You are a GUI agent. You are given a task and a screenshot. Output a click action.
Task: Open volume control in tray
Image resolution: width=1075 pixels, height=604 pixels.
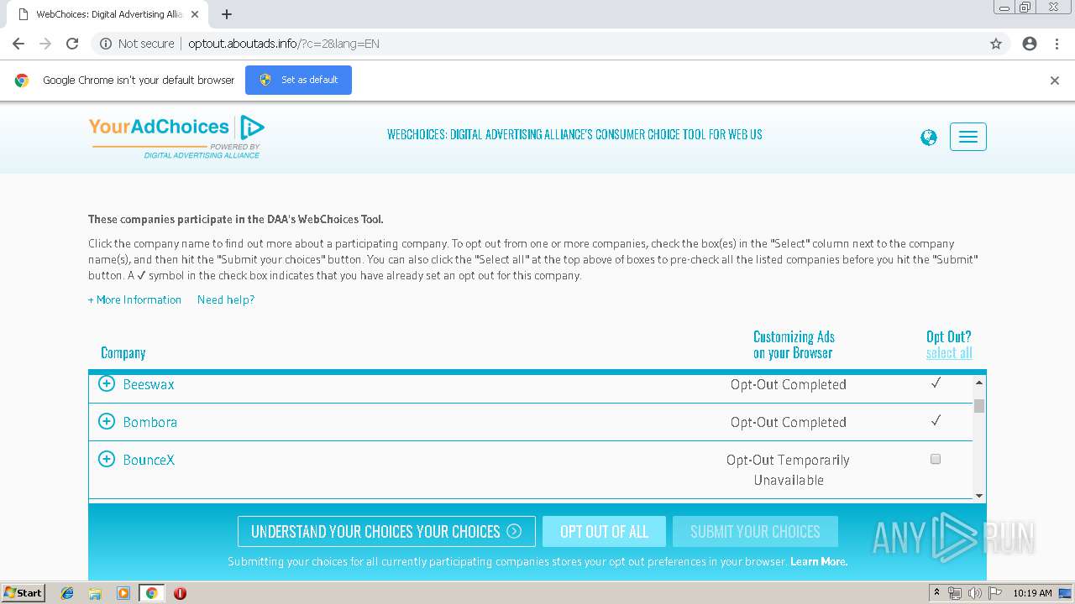point(975,593)
